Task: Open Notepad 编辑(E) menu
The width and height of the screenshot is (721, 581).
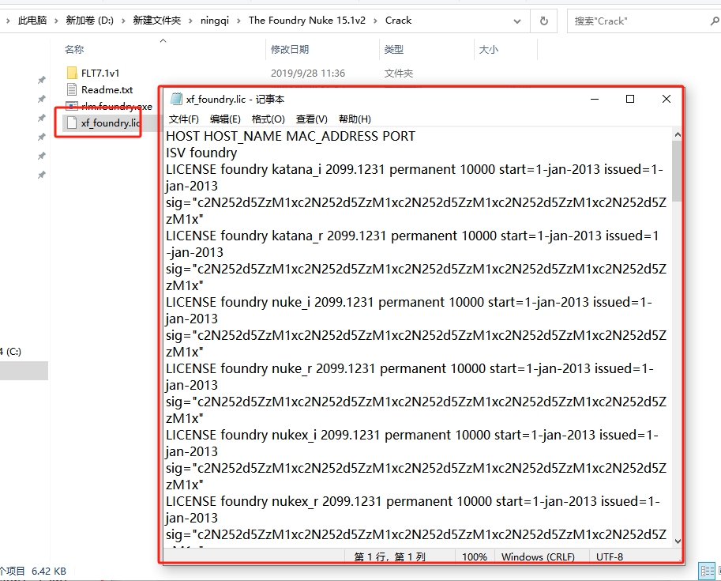Action: tap(225, 119)
